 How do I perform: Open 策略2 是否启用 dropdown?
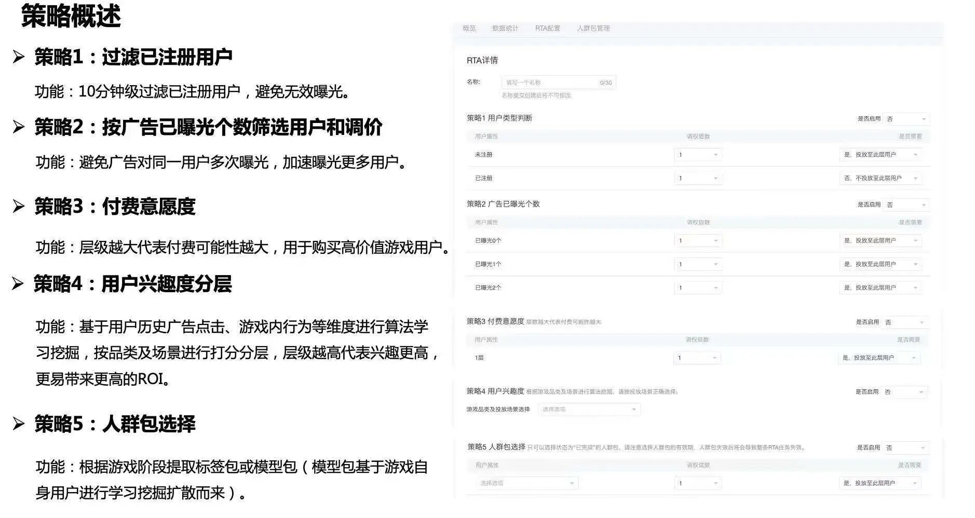coord(906,205)
